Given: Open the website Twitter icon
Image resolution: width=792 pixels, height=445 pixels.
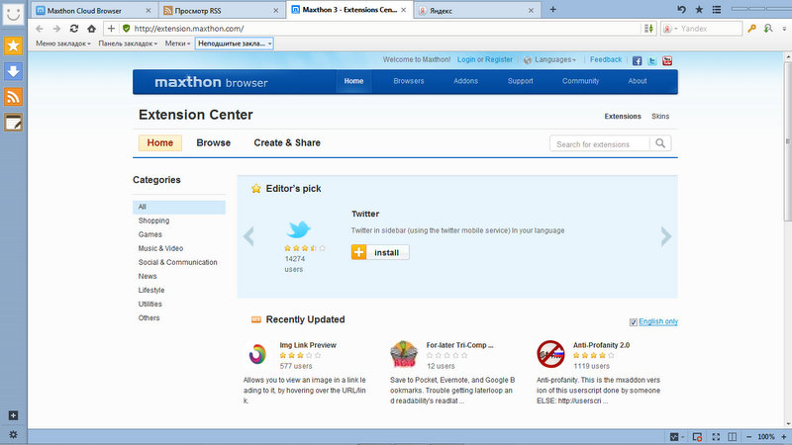Looking at the screenshot, I should coord(652,61).
